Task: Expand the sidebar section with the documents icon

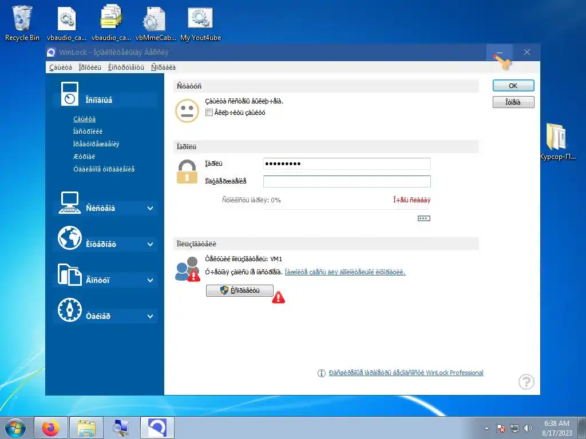Action: [151, 280]
